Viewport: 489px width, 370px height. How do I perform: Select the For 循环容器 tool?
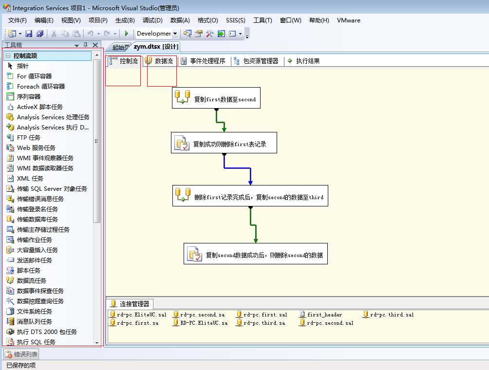tap(34, 76)
